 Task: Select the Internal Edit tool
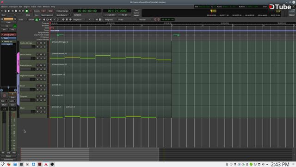[58, 19]
